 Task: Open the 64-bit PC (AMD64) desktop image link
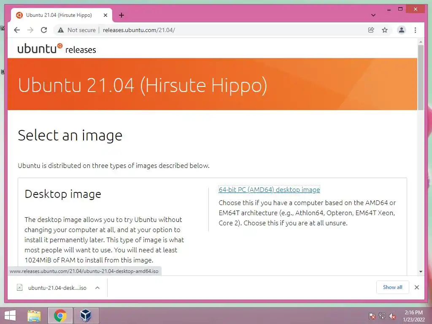269,189
